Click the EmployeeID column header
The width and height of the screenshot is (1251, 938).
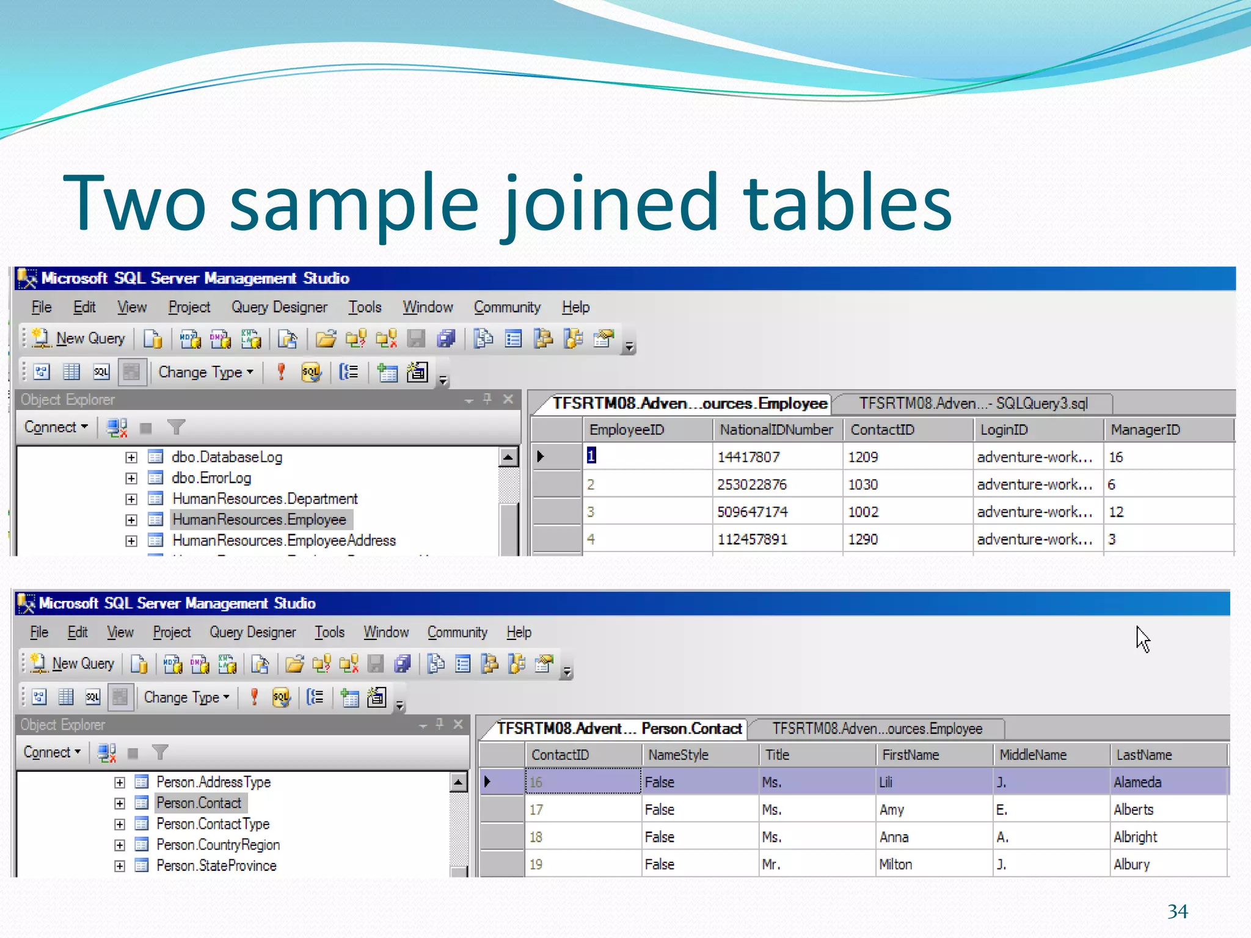tap(647, 430)
